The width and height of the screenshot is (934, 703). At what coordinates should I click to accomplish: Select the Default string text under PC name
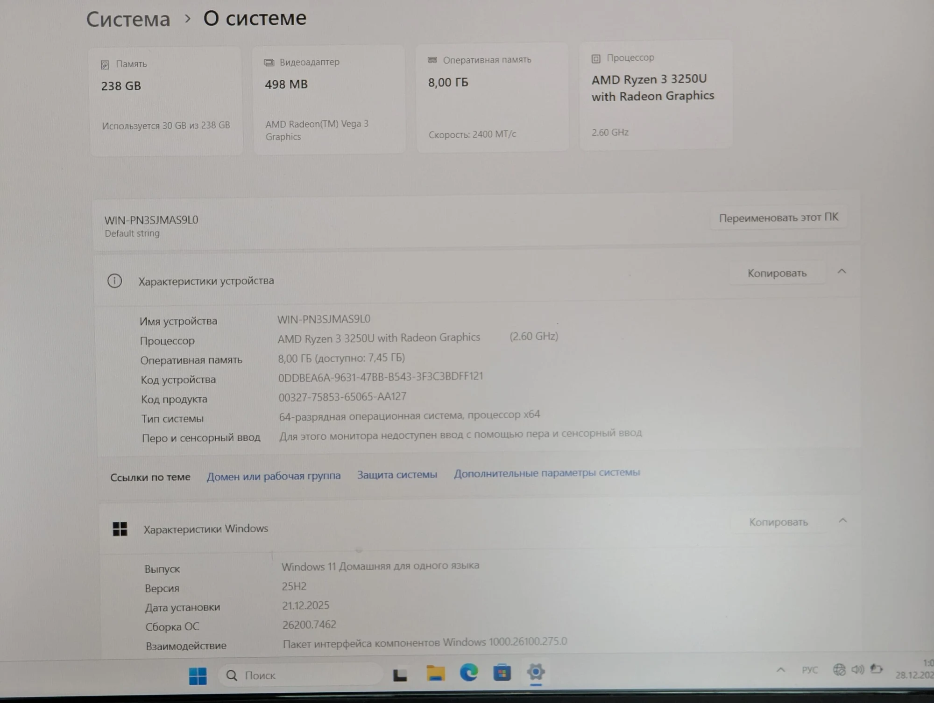[x=132, y=233]
